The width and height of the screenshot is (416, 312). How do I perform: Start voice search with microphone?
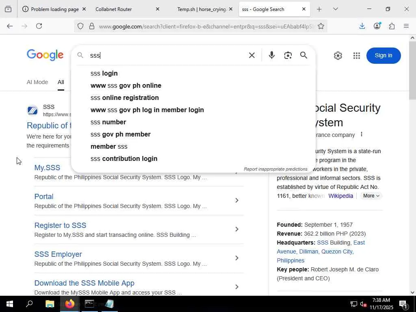coord(272,55)
